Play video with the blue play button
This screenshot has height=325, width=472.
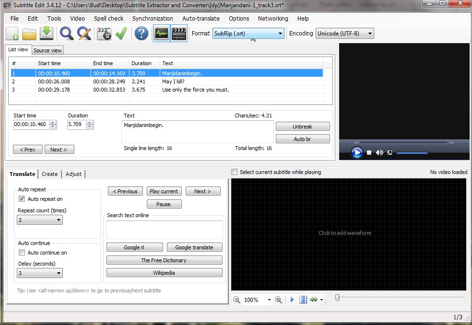(357, 152)
